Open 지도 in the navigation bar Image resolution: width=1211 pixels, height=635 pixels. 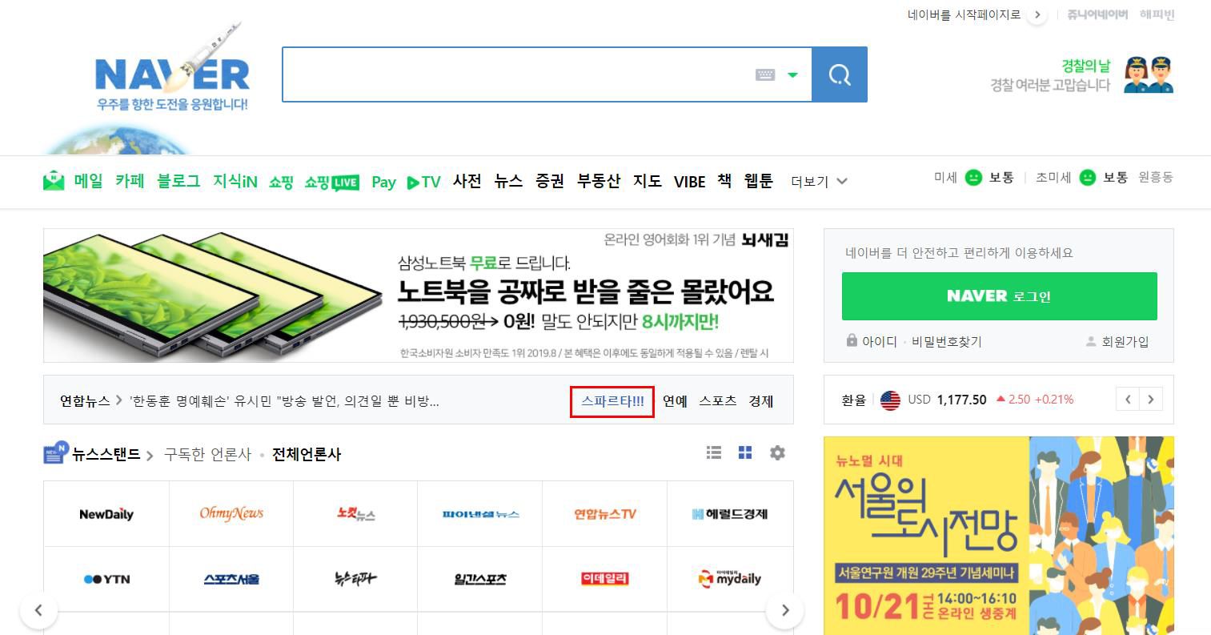pos(648,182)
